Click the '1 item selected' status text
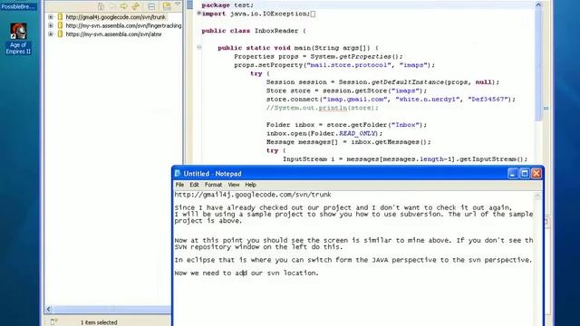The image size is (580, 326). coord(99,322)
